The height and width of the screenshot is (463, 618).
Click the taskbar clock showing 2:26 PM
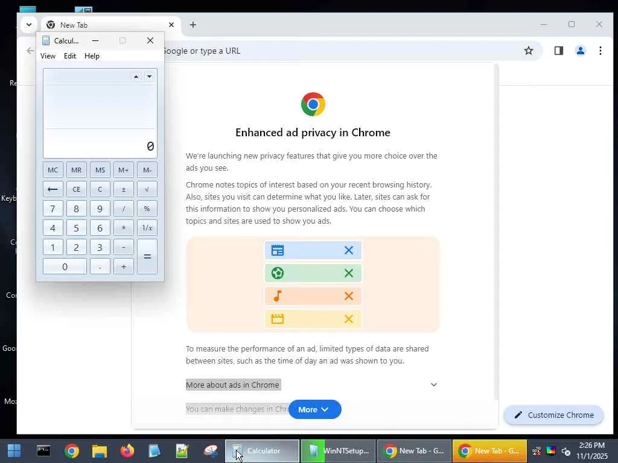pos(592,451)
